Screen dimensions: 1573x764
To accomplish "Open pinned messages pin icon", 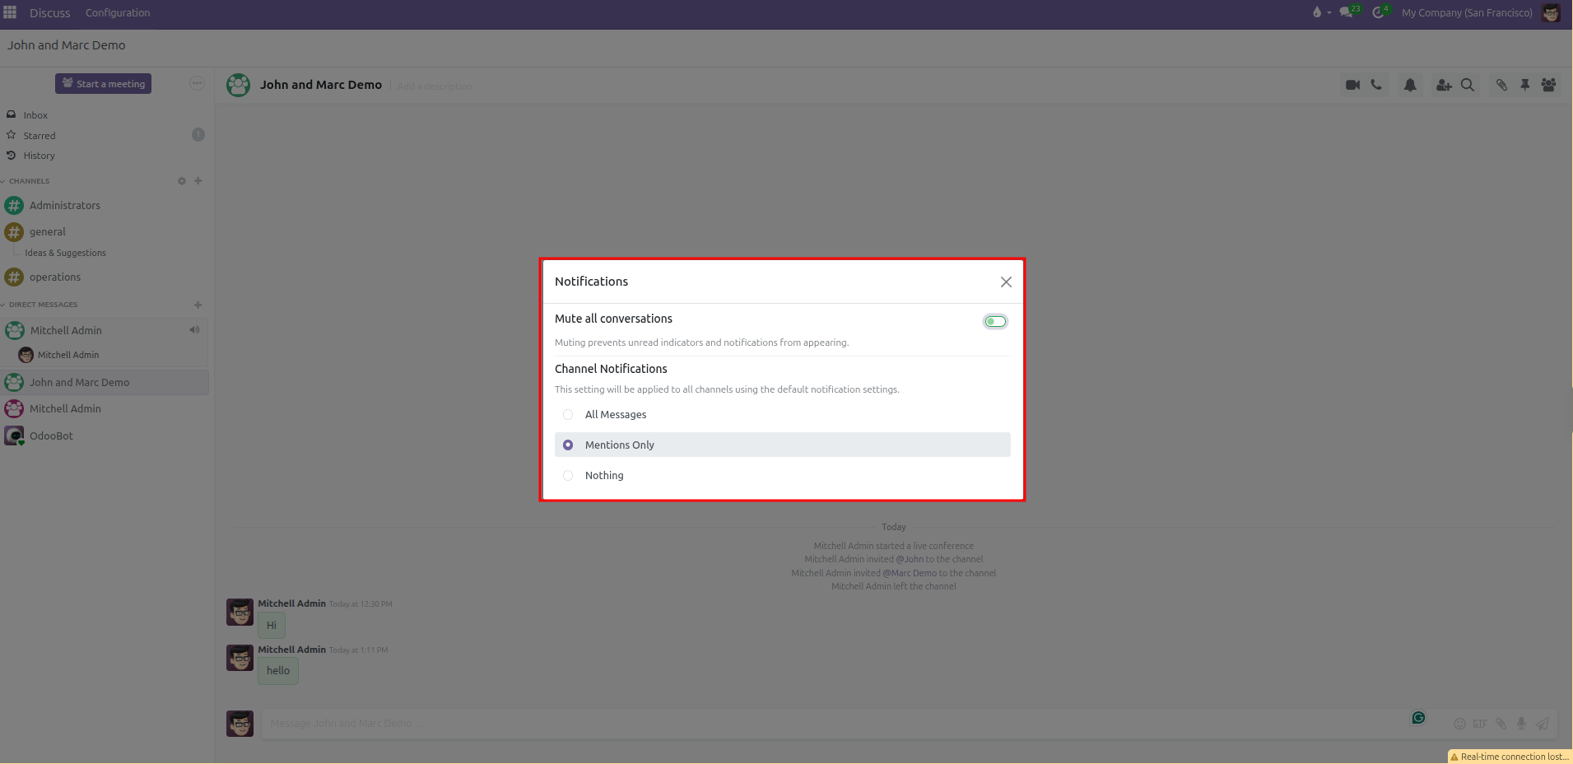I will 1524,85.
